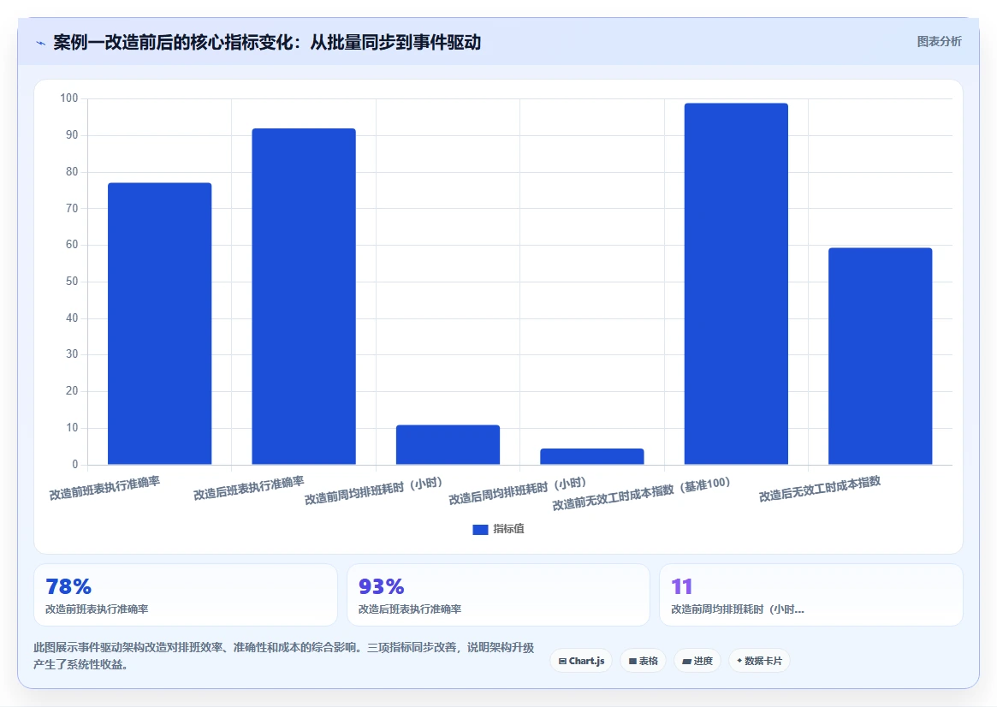Click the 改造后班表执行准确率 bar
The height and width of the screenshot is (707, 997).
[x=304, y=296]
